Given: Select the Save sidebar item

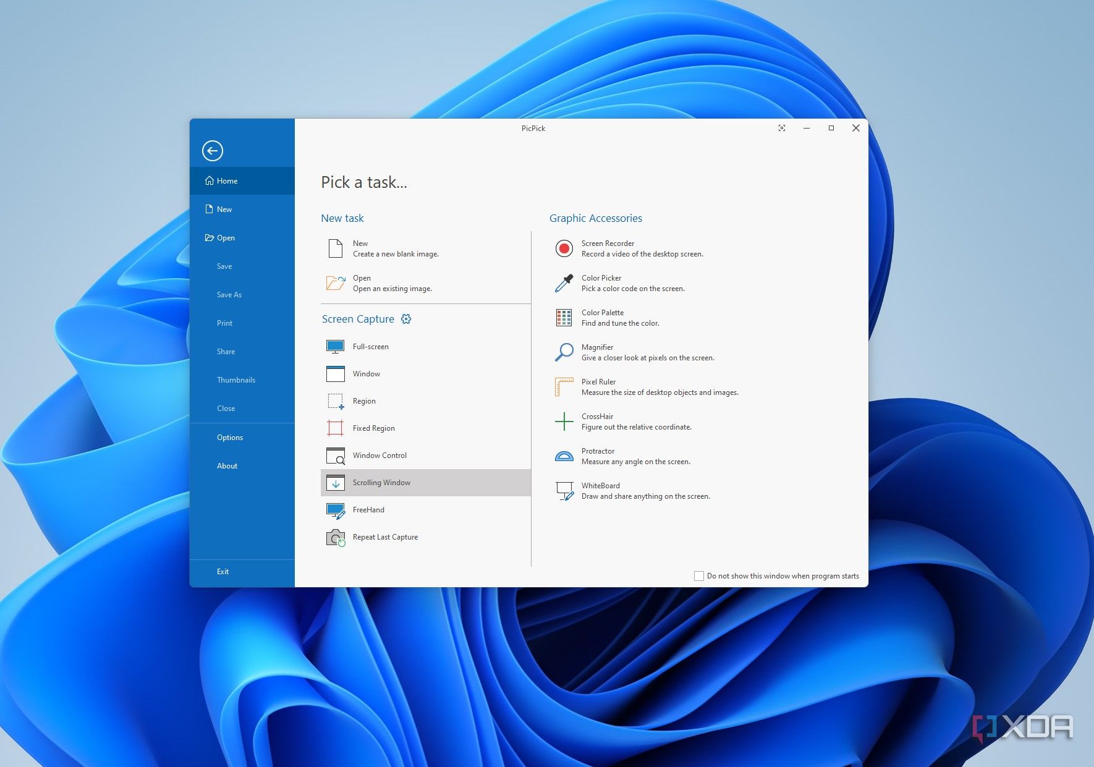Looking at the screenshot, I should 224,266.
